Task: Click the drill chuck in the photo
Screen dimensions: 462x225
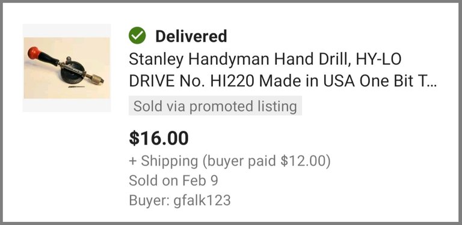Action: tap(97, 79)
